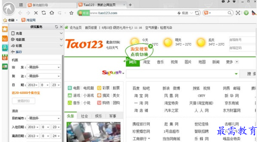Open the blue-green contacts sidebar icon
This screenshot has width=260, height=142.
(x=5, y=48)
